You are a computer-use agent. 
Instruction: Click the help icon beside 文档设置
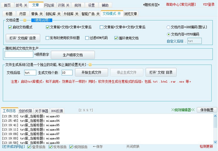pos(25,20)
